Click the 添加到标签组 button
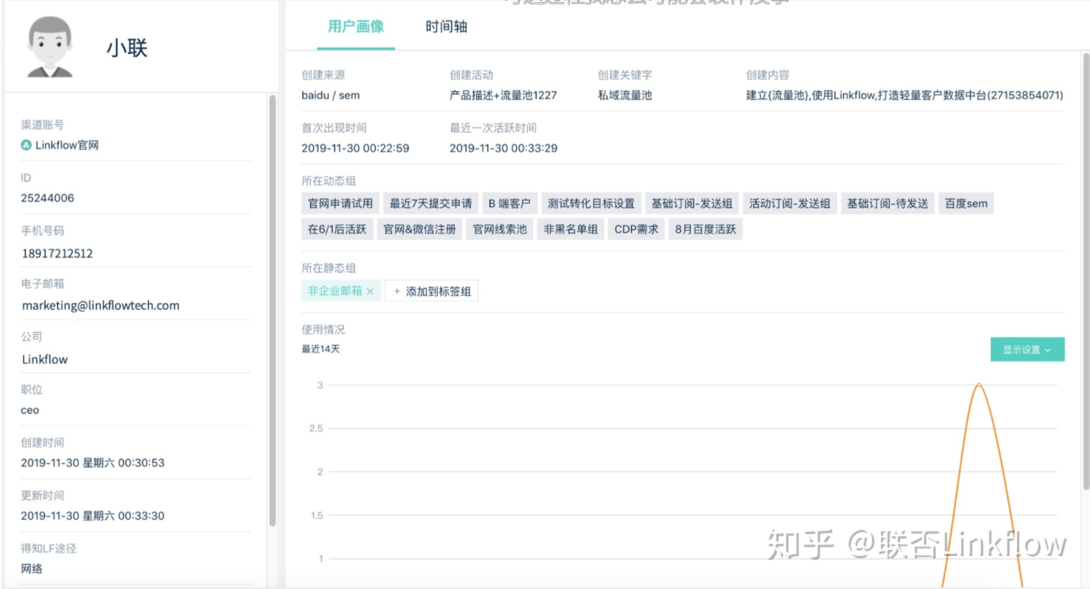 click(x=432, y=291)
